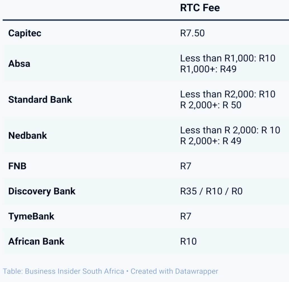Select the African Bank row label
289x282 pixels.
(36, 241)
